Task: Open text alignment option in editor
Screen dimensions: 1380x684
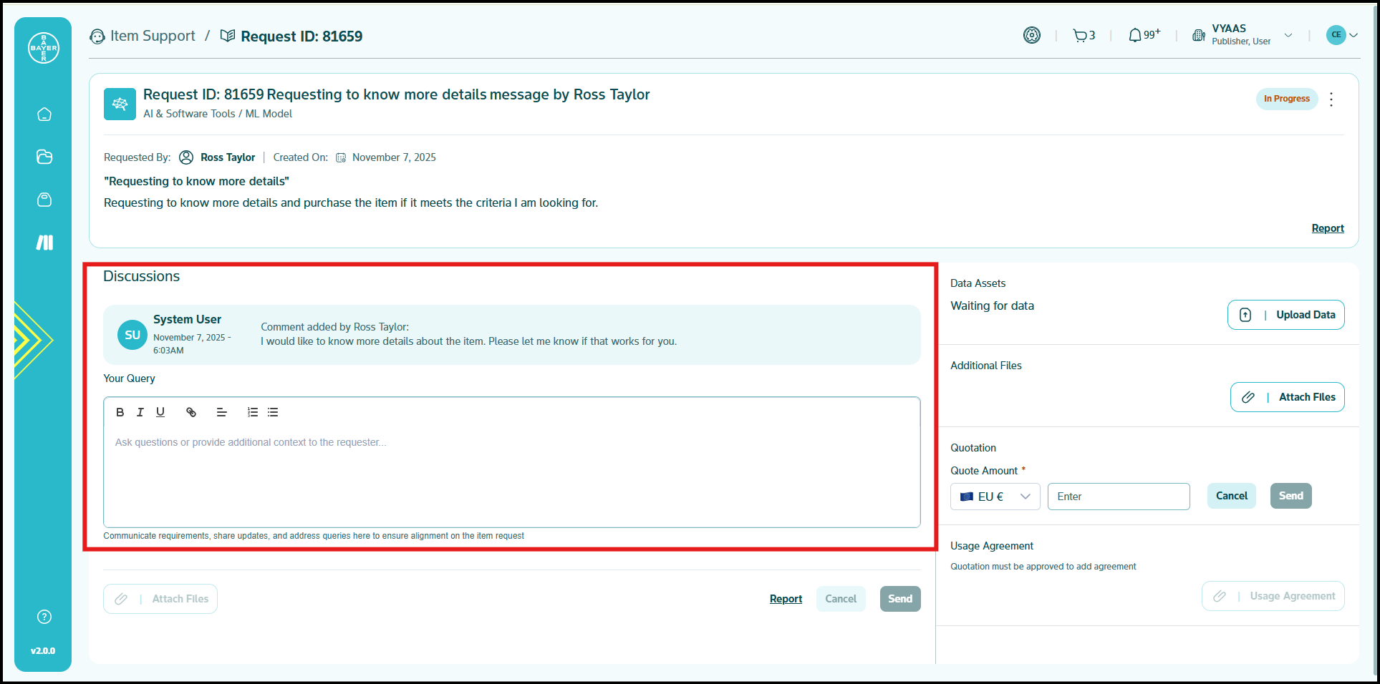Action: coord(222,412)
